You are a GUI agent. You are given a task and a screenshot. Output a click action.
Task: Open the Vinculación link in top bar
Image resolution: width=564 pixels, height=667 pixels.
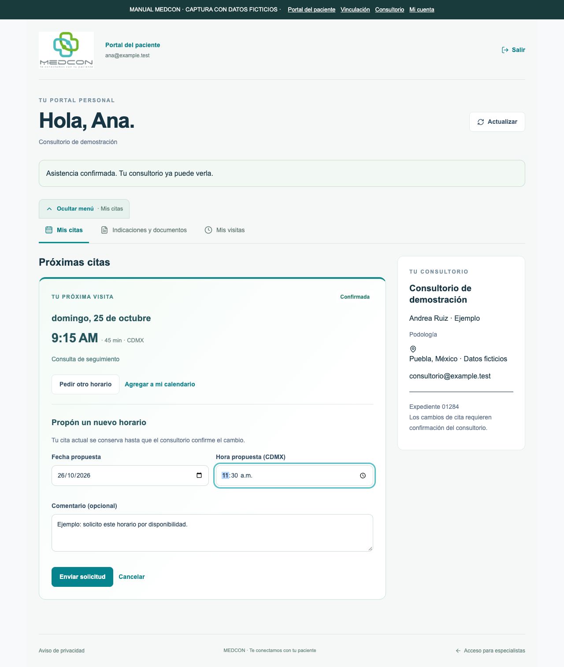coord(355,10)
